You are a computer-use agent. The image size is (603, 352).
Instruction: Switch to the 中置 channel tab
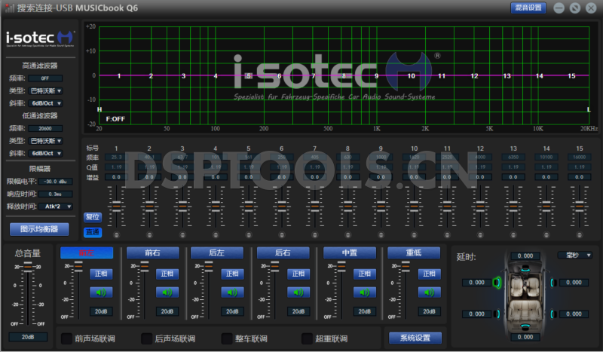click(x=350, y=253)
